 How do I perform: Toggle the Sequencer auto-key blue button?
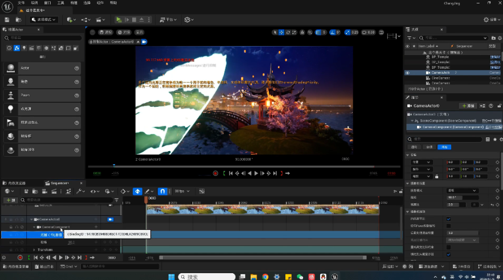tap(137, 191)
